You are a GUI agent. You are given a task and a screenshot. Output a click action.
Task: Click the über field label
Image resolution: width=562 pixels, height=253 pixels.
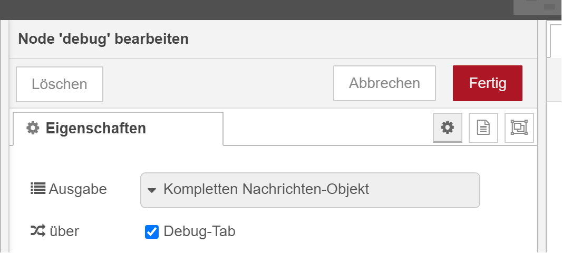[64, 231]
